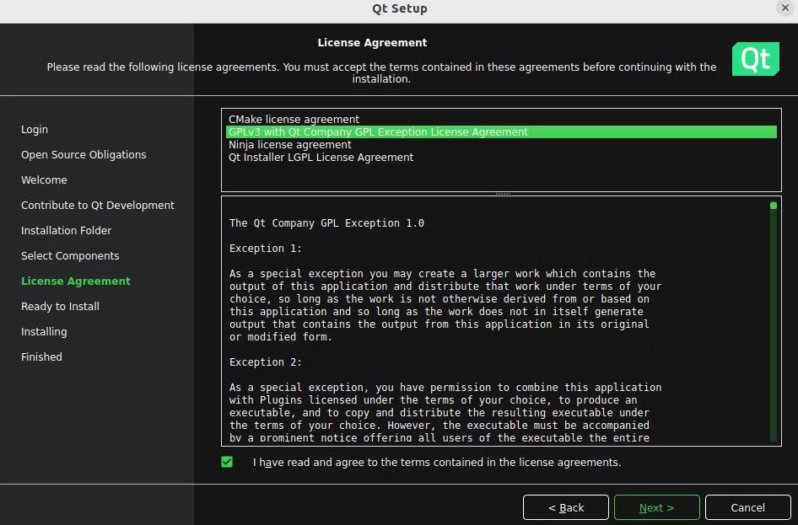Click Ready to Install step
This screenshot has width=798, height=525.
coord(60,307)
